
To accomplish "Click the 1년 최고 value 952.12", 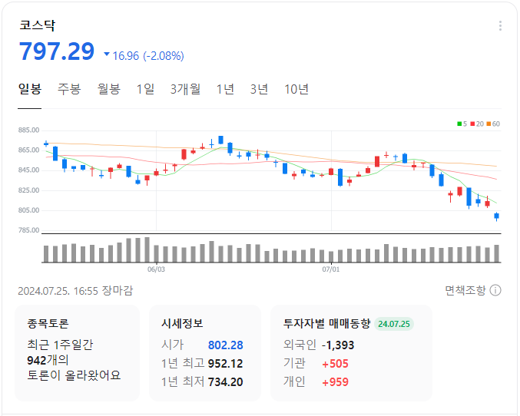I will 226,364.
